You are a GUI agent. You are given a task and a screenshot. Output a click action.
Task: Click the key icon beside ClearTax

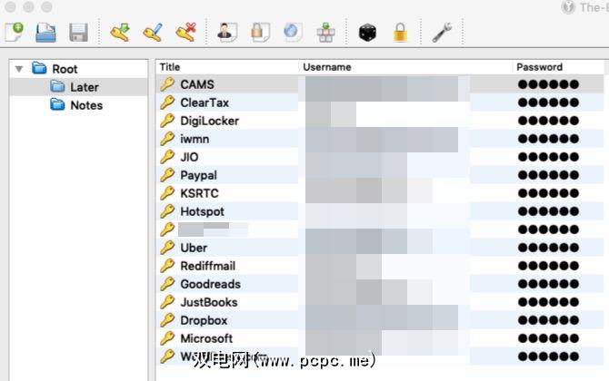click(167, 103)
